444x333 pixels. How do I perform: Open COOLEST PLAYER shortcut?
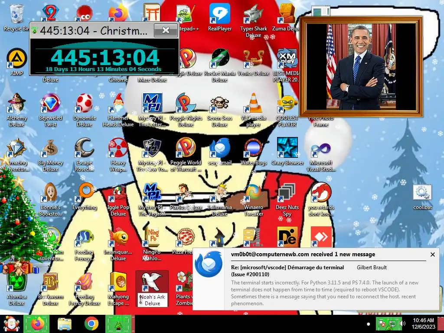(287, 110)
